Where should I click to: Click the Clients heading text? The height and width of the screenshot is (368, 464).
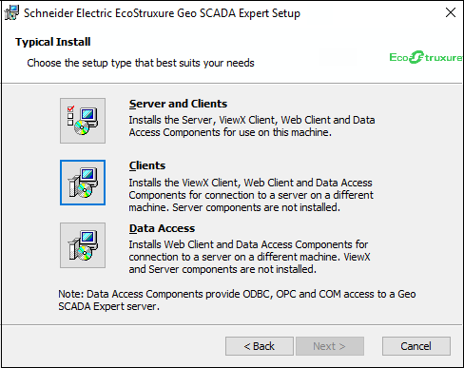coord(147,165)
